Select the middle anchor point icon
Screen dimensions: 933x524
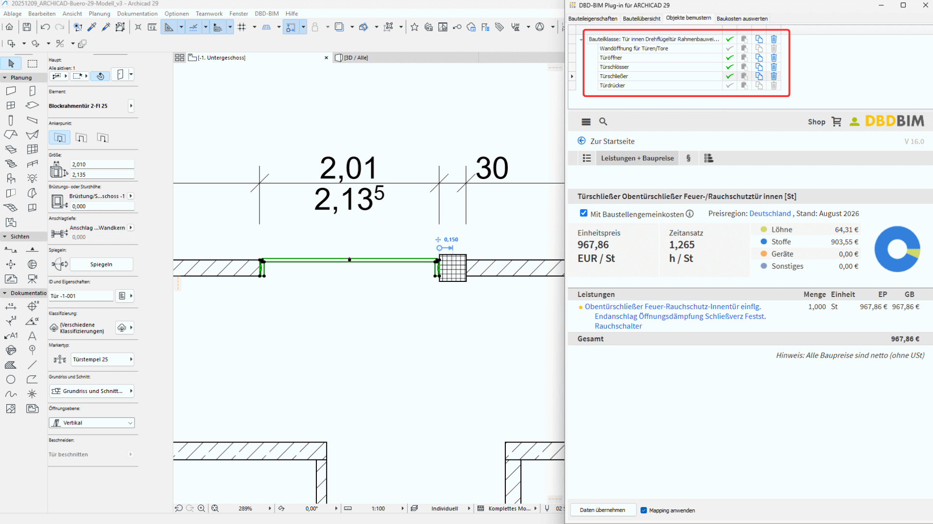click(x=81, y=138)
